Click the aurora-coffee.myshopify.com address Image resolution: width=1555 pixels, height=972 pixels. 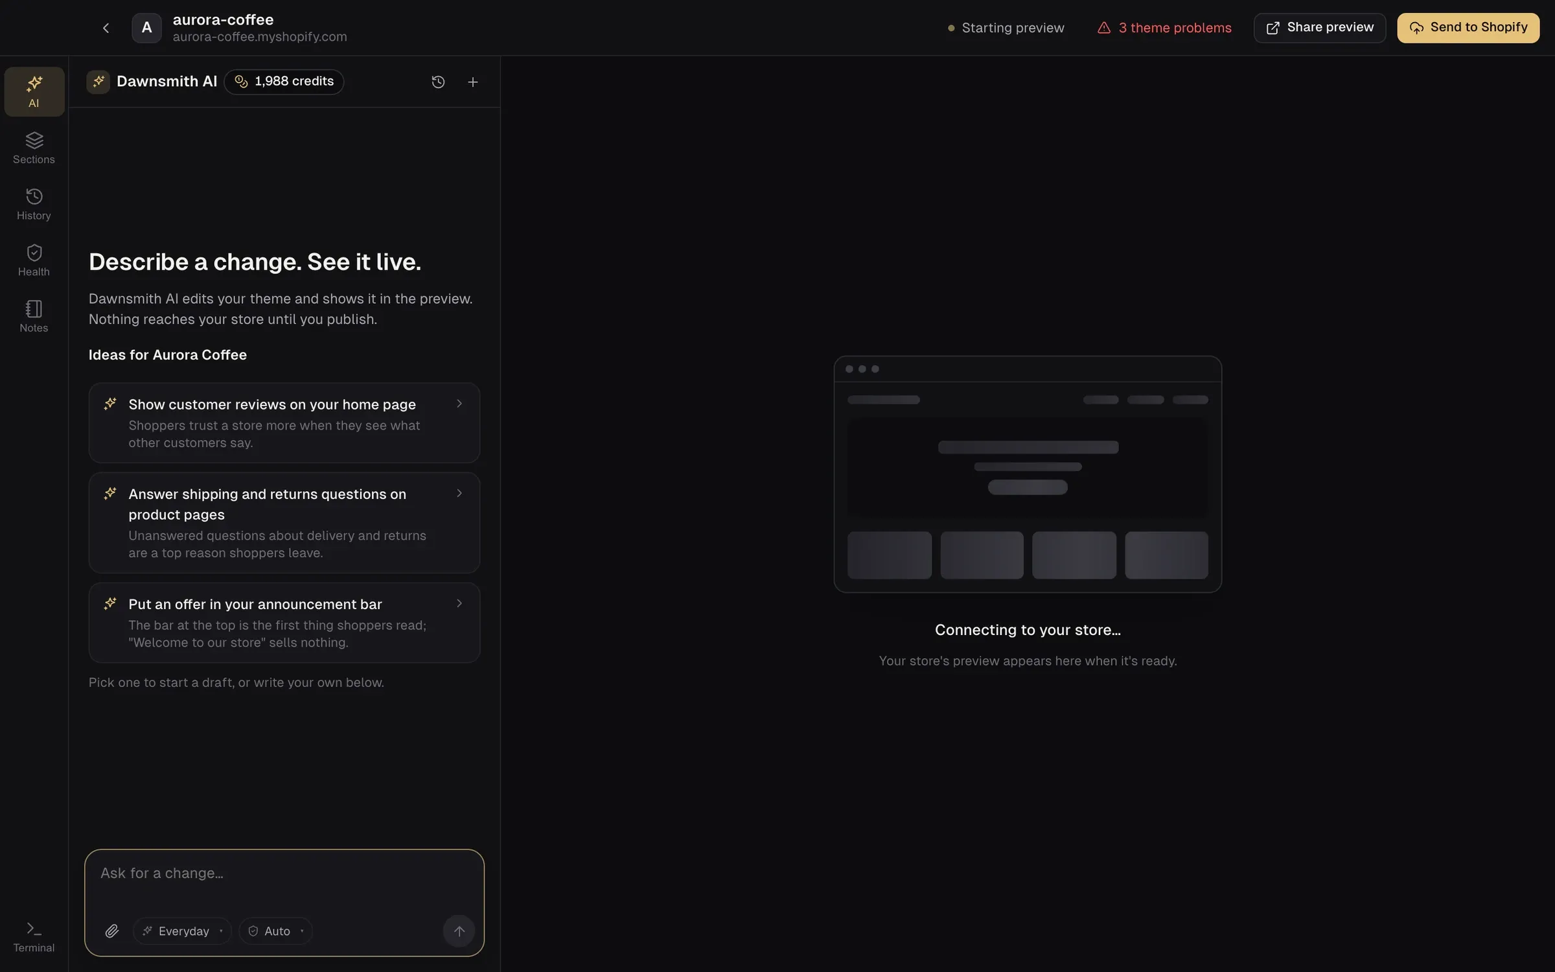click(x=260, y=37)
